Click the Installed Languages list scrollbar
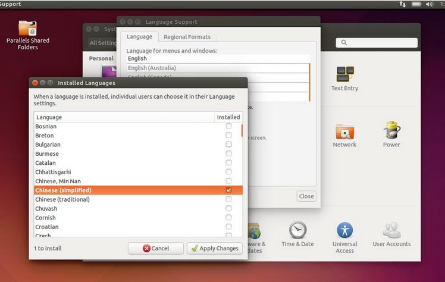 pos(242,130)
